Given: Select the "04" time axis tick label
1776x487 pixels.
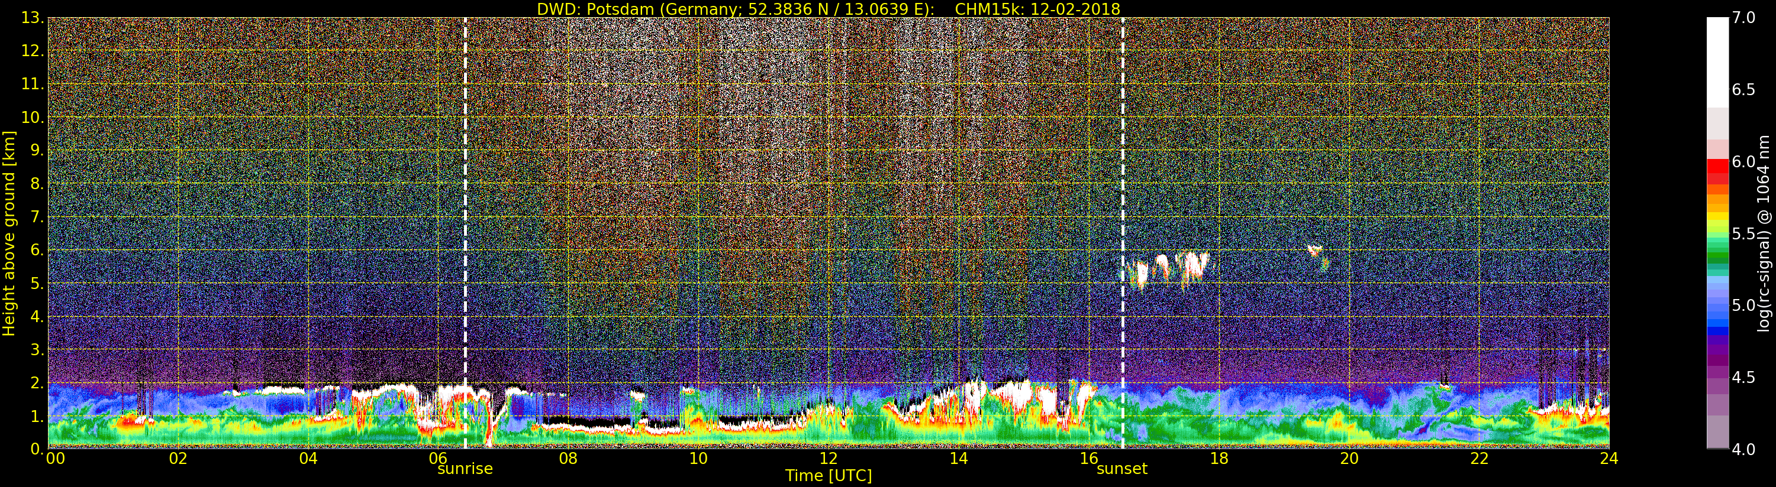Looking at the screenshot, I should 308,459.
